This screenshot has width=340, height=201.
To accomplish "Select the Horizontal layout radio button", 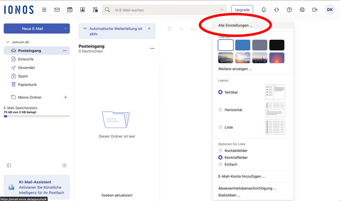I will [x=220, y=110].
